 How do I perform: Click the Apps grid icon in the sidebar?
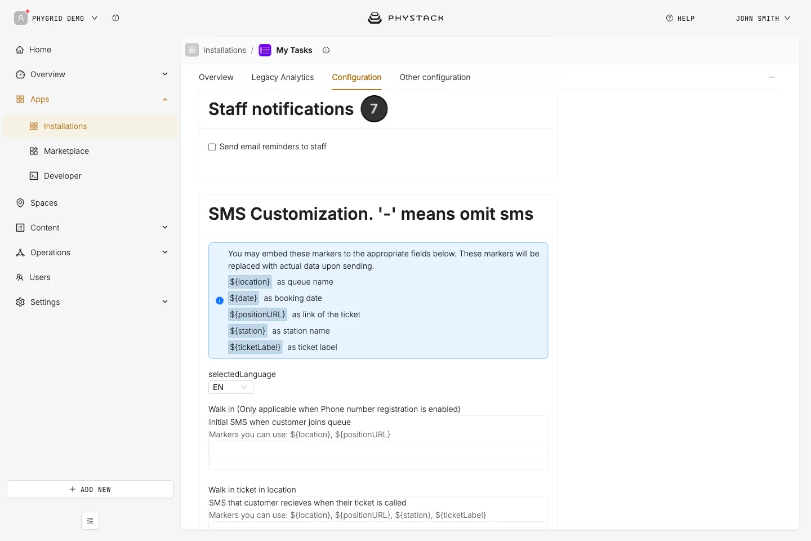(20, 99)
